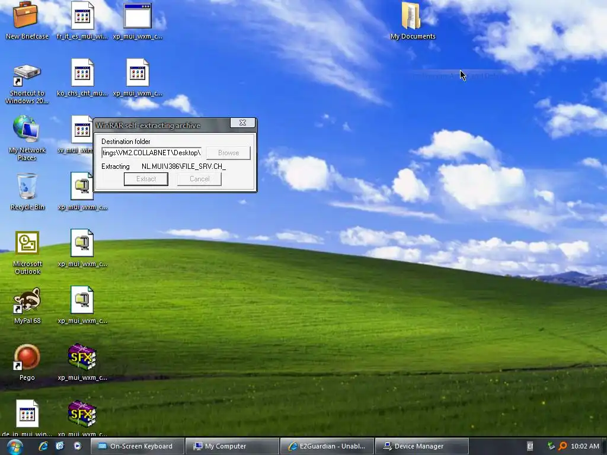Click the 'Destination folder' label
Image resolution: width=607 pixels, height=455 pixels.
126,142
